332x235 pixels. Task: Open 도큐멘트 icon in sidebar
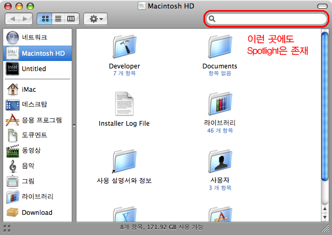pyautogui.click(x=13, y=135)
